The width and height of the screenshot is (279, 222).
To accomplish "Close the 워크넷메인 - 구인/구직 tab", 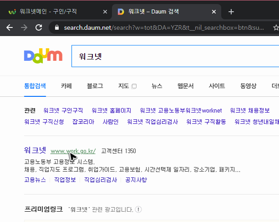I will [x=105, y=12].
